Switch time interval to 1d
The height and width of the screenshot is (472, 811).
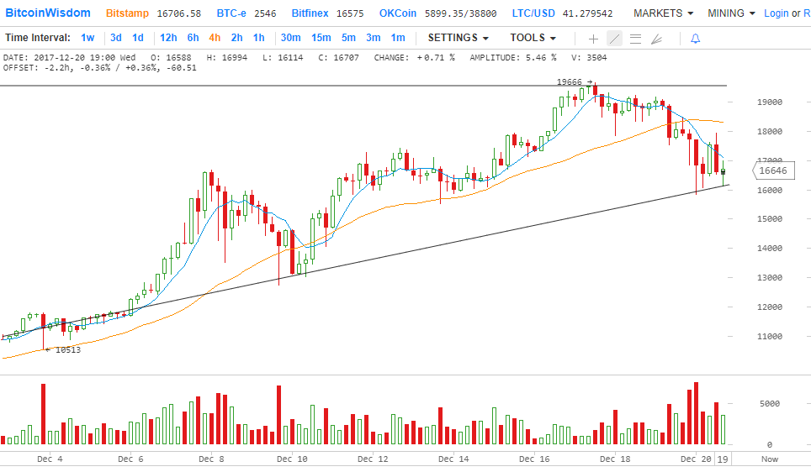(x=138, y=38)
